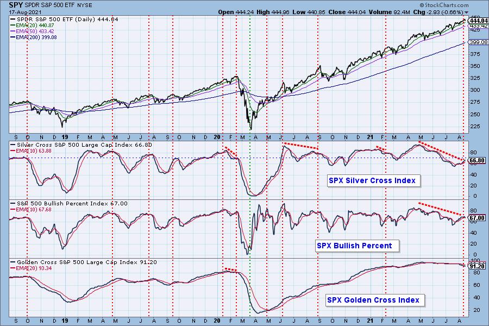Viewport: 489px width, 326px height.
Task: Click the Volume 92.4M readout
Action: tap(390, 12)
